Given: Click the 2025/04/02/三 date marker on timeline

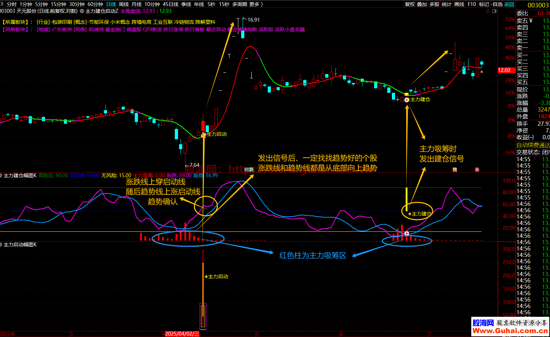Looking at the screenshot, I should (x=182, y=334).
